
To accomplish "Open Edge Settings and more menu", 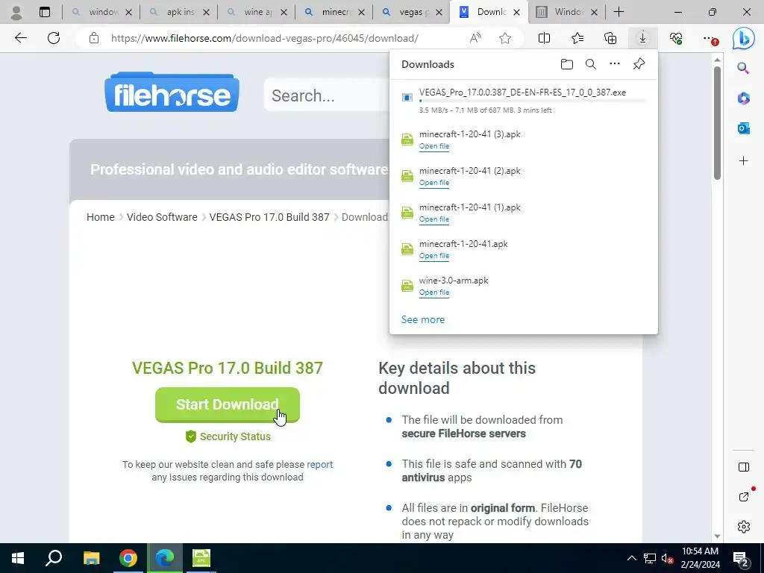I will [x=710, y=38].
